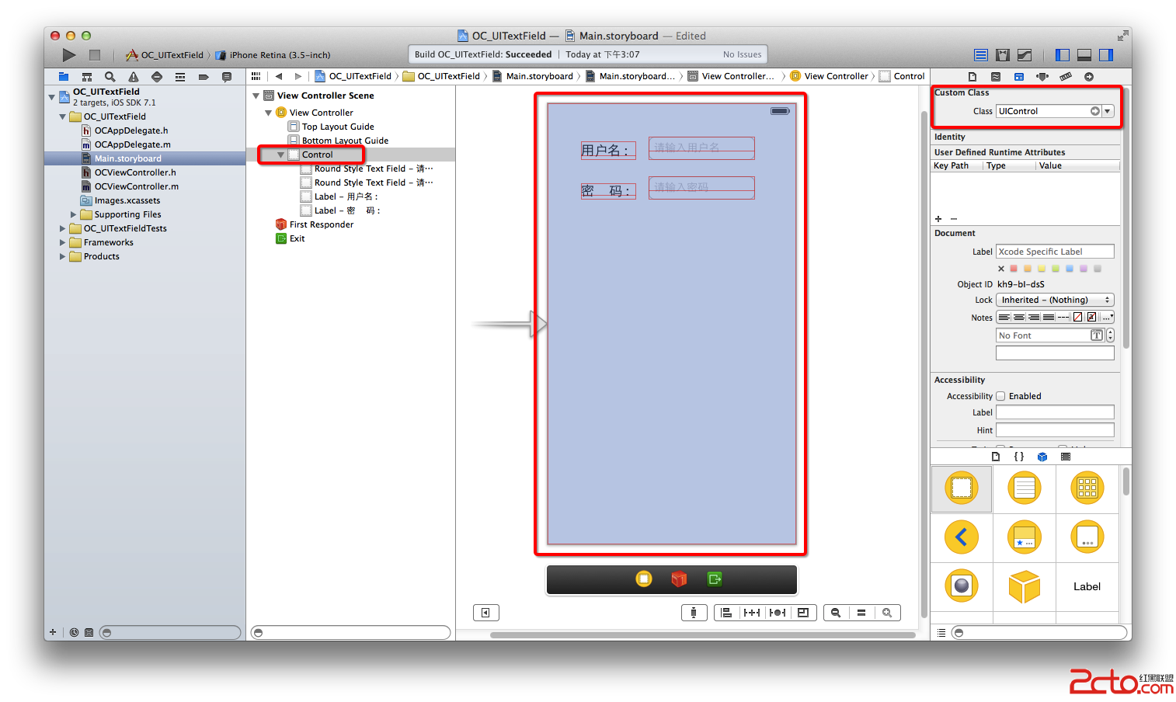Switch to the Assistant editor
The height and width of the screenshot is (702, 1176).
[1003, 55]
